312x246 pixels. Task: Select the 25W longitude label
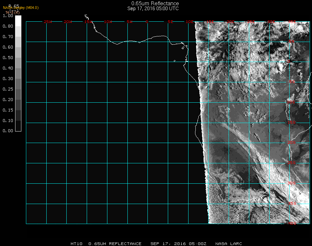point(48,22)
